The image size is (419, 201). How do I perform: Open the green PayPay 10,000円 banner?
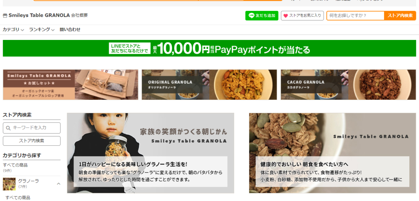[209, 48]
